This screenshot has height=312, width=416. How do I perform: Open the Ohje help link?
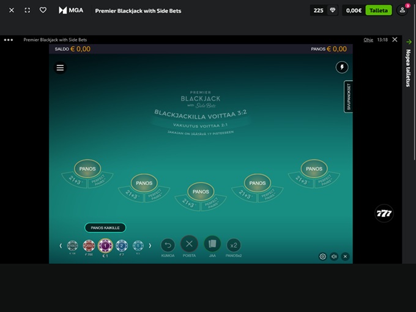pos(368,40)
